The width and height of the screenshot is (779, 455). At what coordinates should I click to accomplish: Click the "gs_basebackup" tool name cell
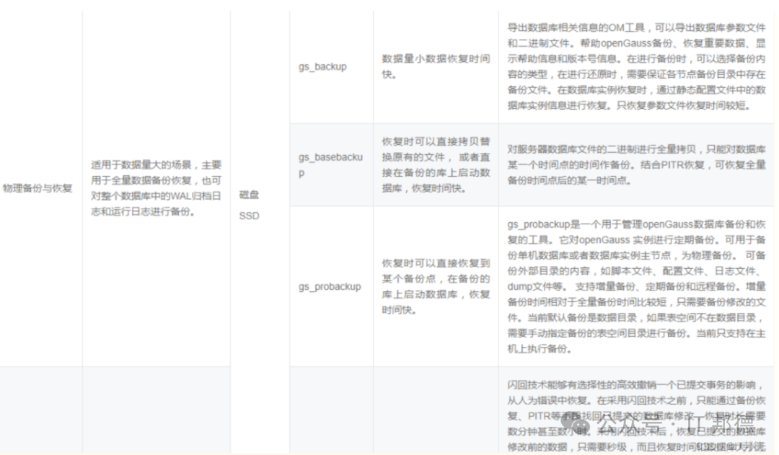[x=331, y=165]
